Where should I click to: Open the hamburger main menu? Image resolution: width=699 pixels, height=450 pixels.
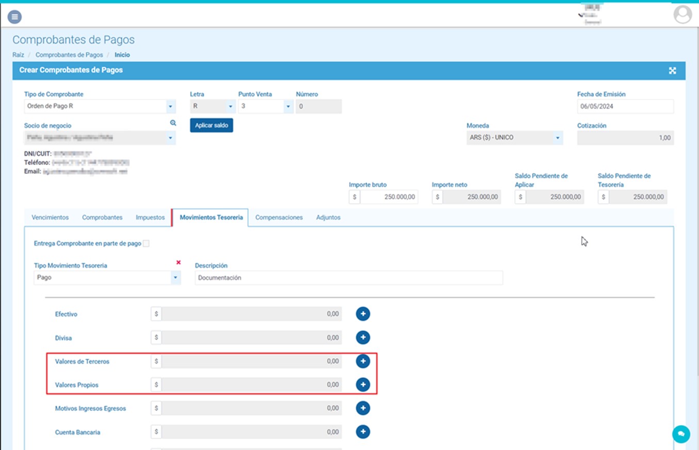[x=14, y=17]
